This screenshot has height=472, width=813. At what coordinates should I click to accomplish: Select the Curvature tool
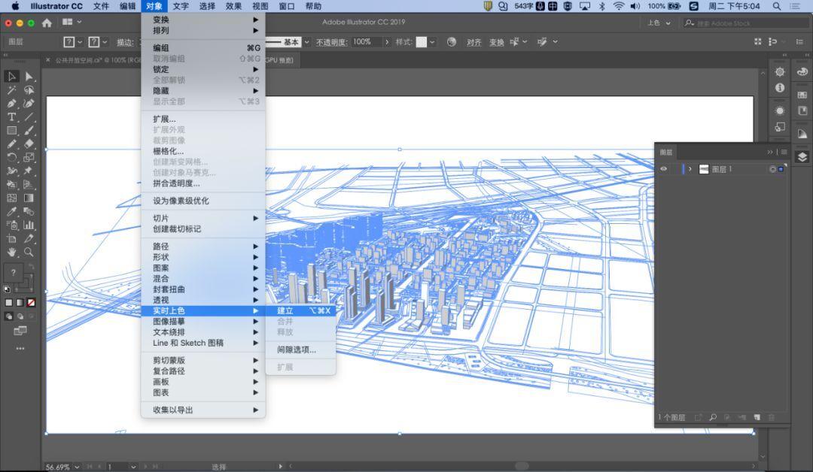(x=29, y=104)
